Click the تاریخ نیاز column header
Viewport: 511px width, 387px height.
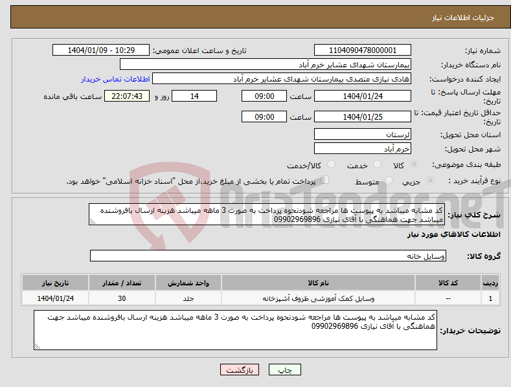click(x=56, y=283)
